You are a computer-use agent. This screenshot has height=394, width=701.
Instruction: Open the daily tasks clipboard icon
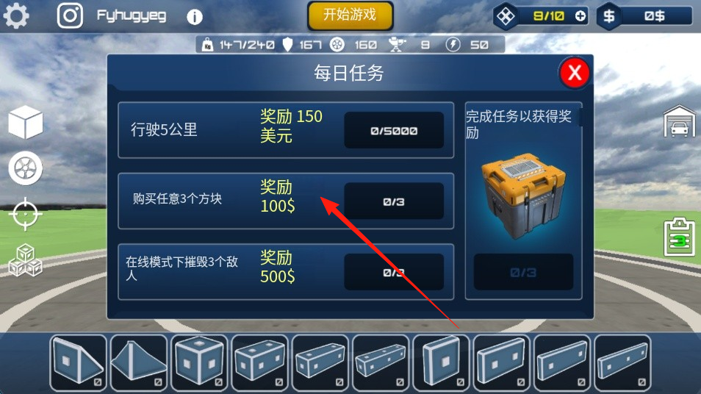pyautogui.click(x=679, y=237)
